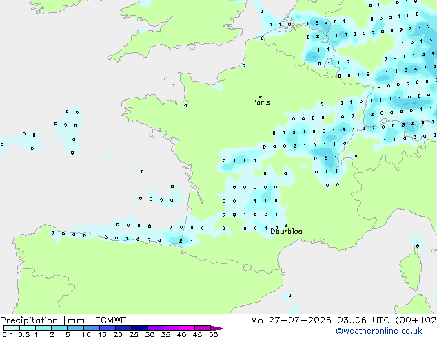Select the Dourbies location label
Viewport: 437px width, 337px height.
coord(286,231)
